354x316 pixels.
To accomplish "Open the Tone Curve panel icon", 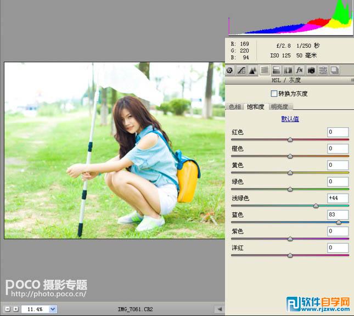I will coord(241,70).
